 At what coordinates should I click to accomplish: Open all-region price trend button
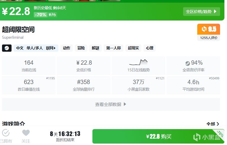point(202,12)
